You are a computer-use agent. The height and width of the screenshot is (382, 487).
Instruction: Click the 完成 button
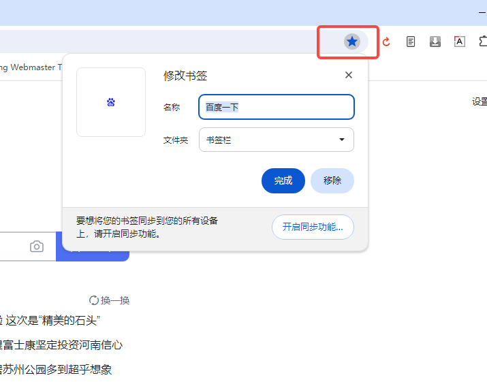click(283, 180)
